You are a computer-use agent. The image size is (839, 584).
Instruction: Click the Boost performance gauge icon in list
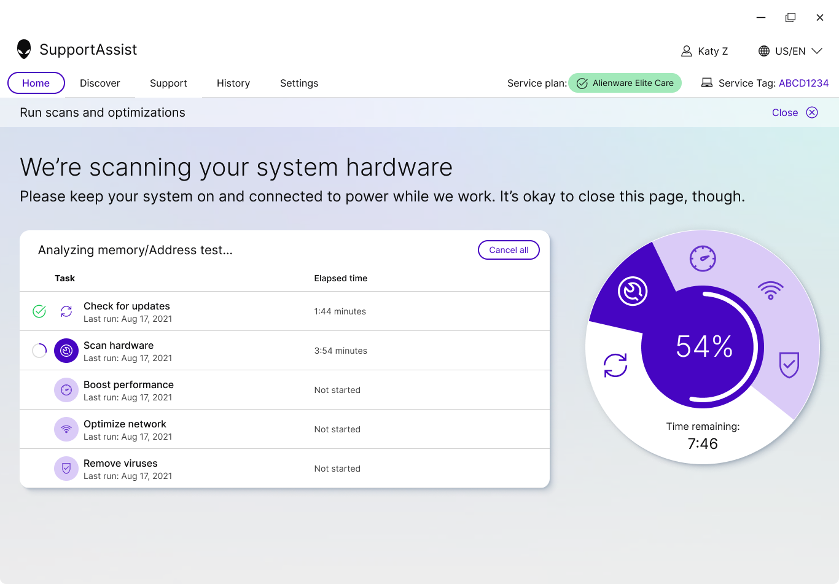coord(66,390)
